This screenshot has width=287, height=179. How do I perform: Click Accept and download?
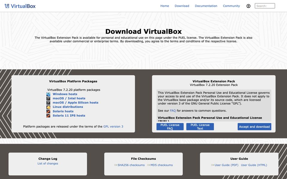click(x=254, y=126)
